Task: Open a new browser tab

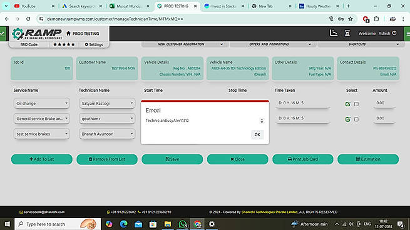Action: click(348, 6)
